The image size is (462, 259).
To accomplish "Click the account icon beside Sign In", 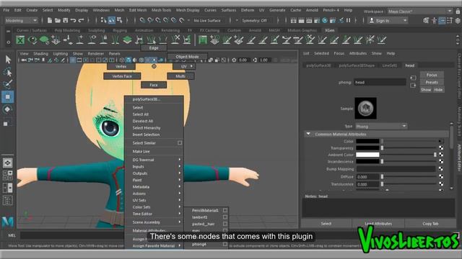I will (x=372, y=20).
